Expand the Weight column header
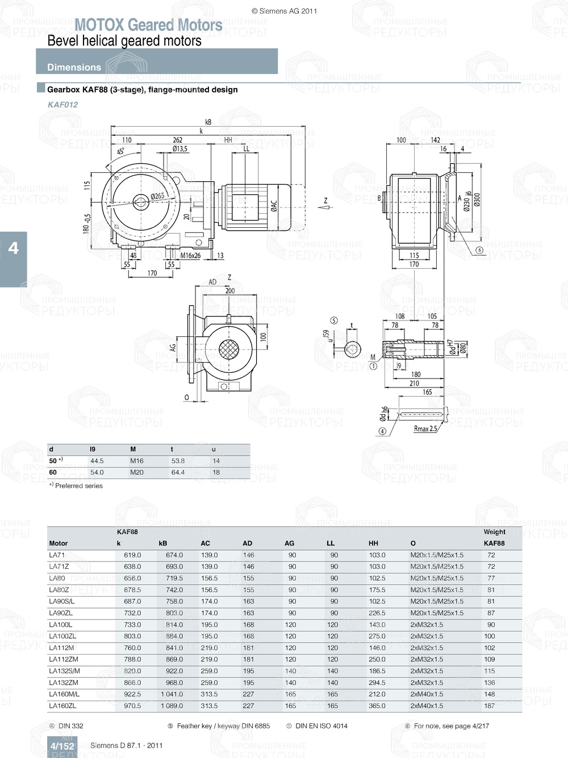 click(x=494, y=532)
